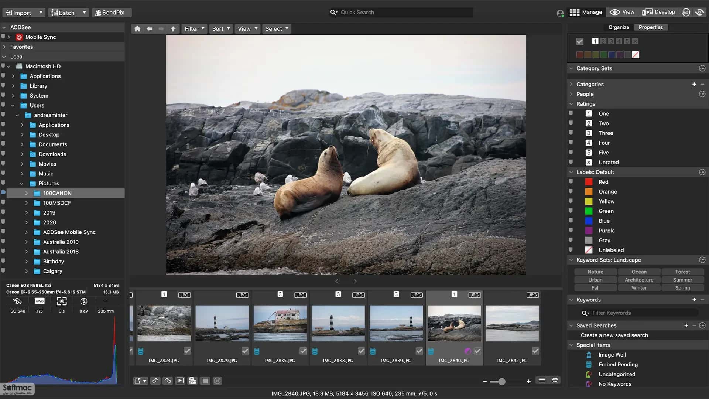Viewport: 709px width, 399px height.
Task: Collapse the Pictures folder
Action: tap(22, 184)
